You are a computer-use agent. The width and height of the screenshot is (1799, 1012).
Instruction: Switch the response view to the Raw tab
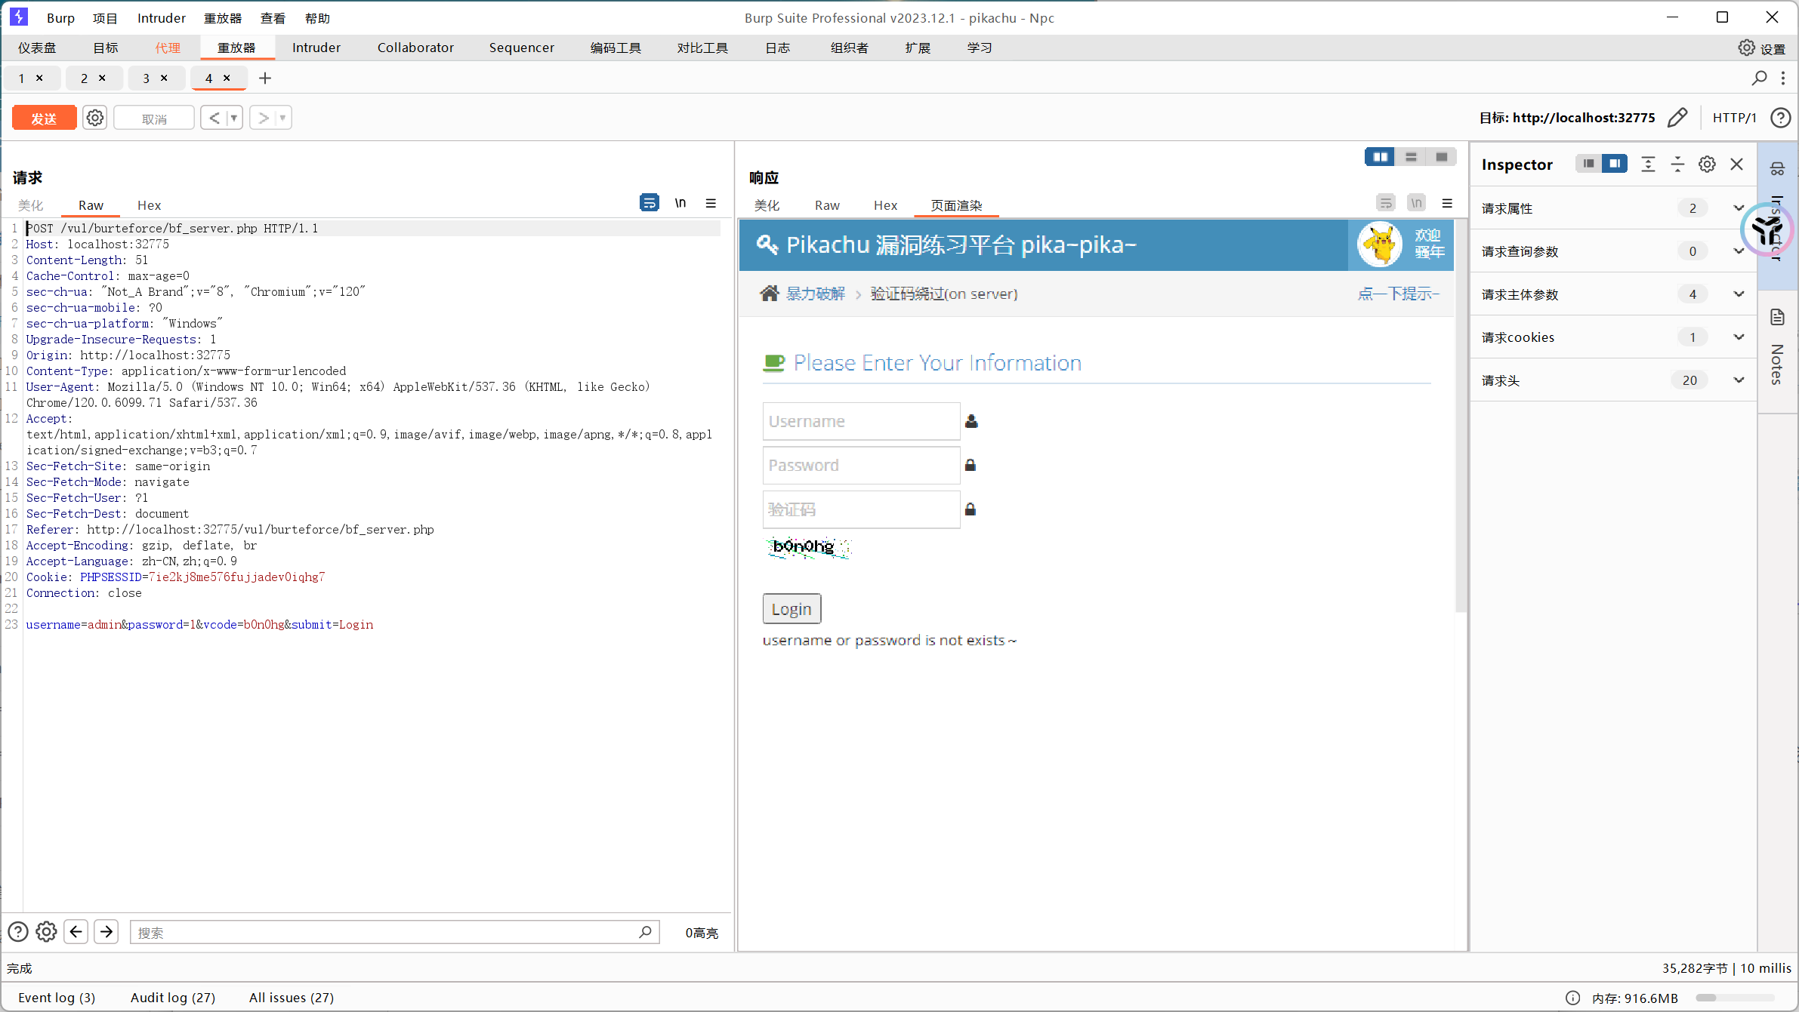827,205
